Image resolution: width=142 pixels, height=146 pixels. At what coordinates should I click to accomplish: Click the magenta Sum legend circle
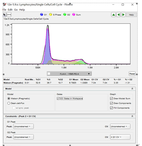tap(74, 15)
